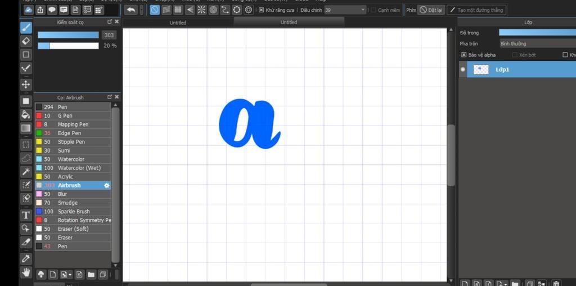This screenshot has width=576, height=286.
Task: Select the Pen brush with size 294
Action: 73,107
